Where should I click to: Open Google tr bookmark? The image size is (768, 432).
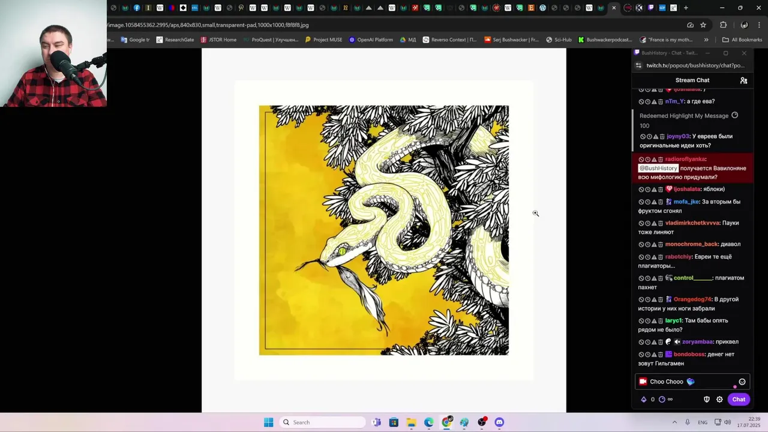(x=135, y=40)
